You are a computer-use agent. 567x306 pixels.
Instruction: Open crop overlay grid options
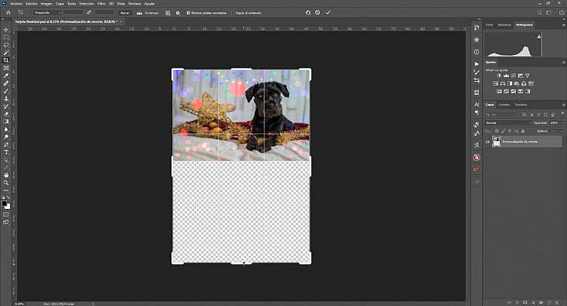tap(168, 13)
